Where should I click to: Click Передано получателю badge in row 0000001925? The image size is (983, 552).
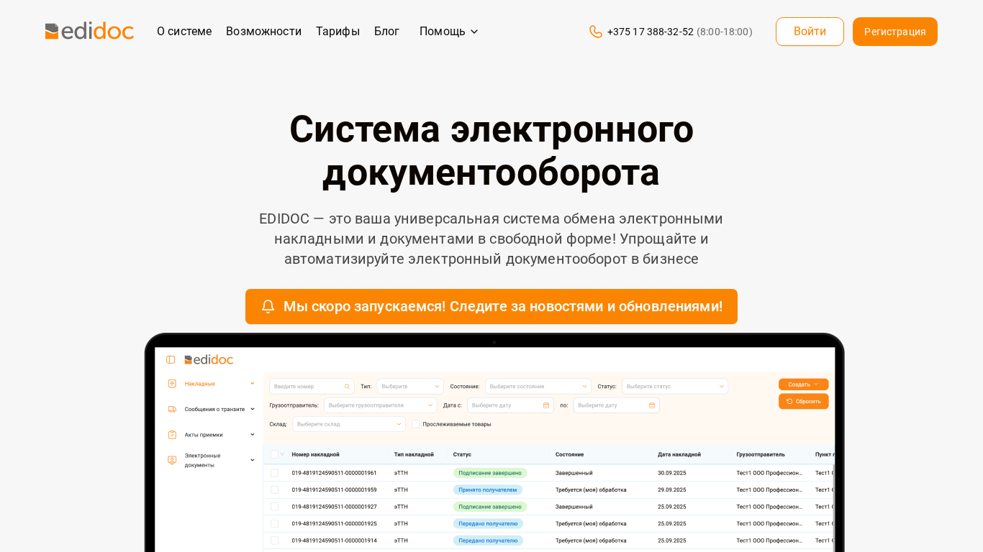pos(488,523)
